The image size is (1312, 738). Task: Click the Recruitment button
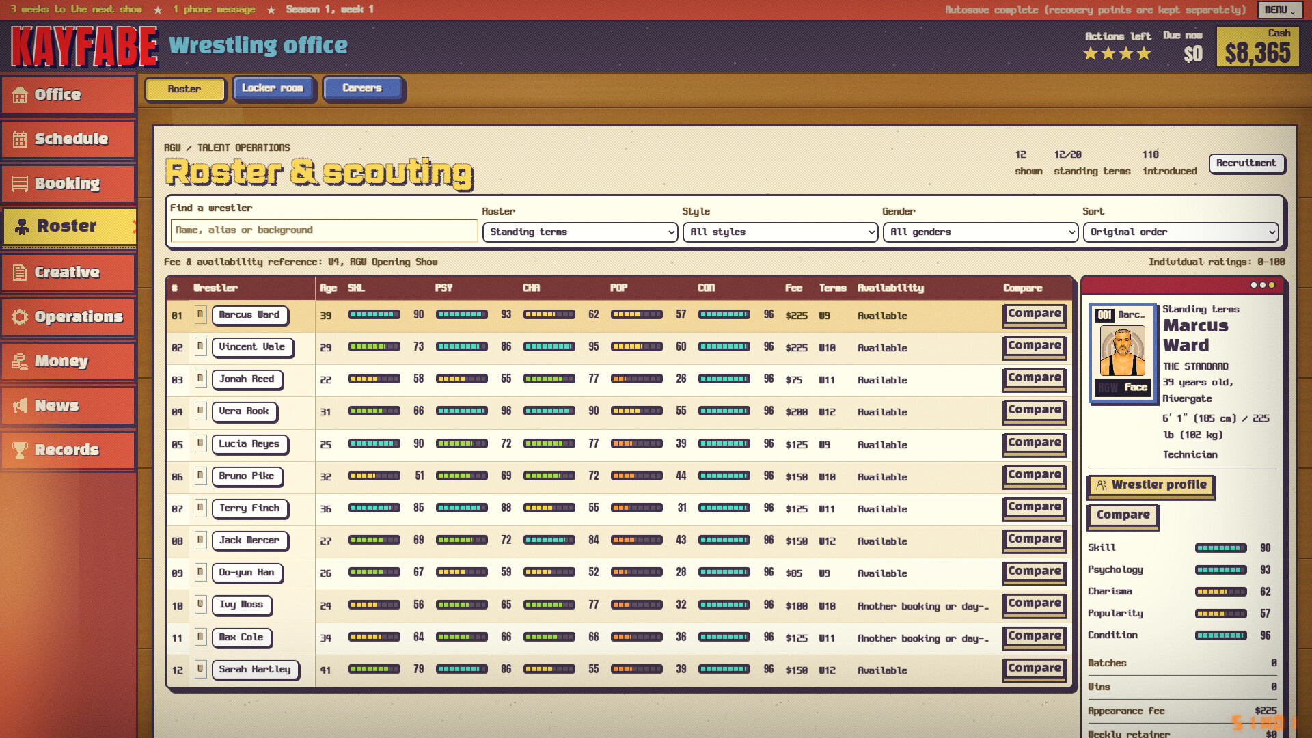pyautogui.click(x=1246, y=163)
